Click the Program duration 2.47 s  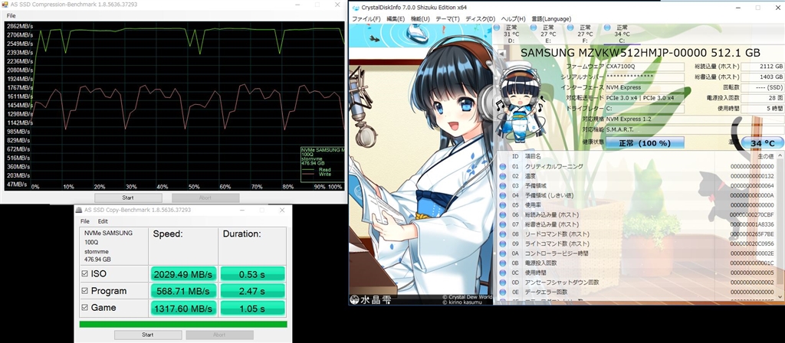click(252, 291)
